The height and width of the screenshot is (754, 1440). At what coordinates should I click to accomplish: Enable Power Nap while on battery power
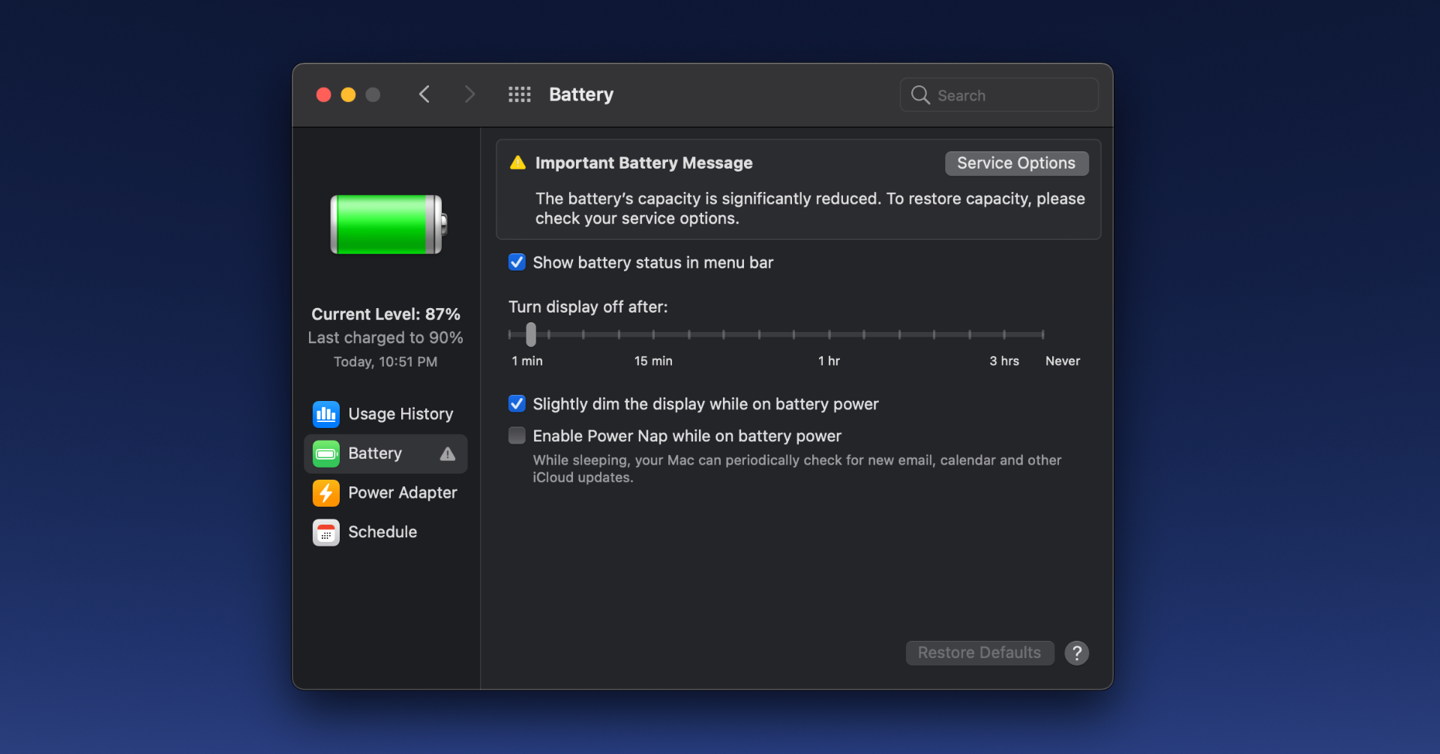coord(517,435)
